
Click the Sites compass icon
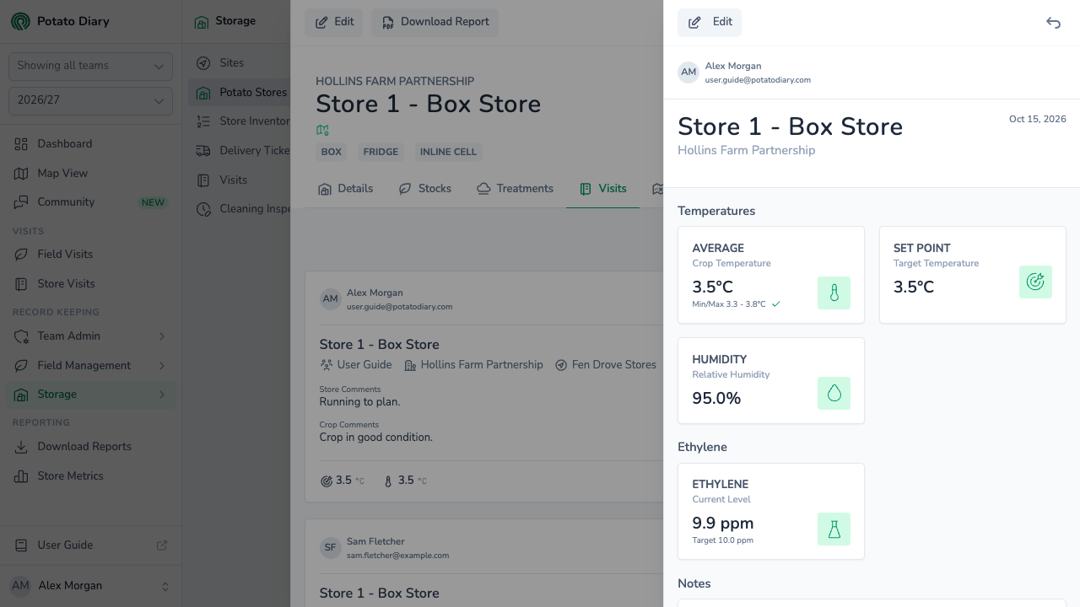coord(203,63)
